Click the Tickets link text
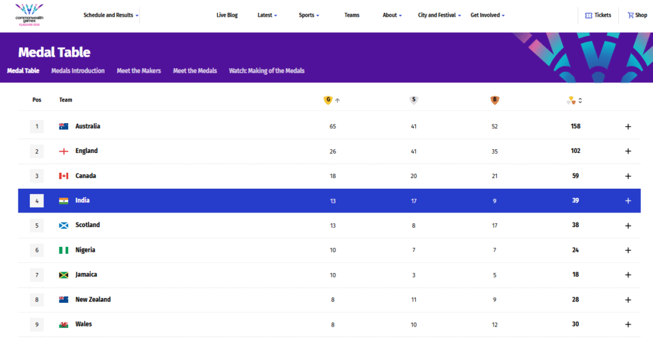The width and height of the screenshot is (653, 338). [x=603, y=15]
